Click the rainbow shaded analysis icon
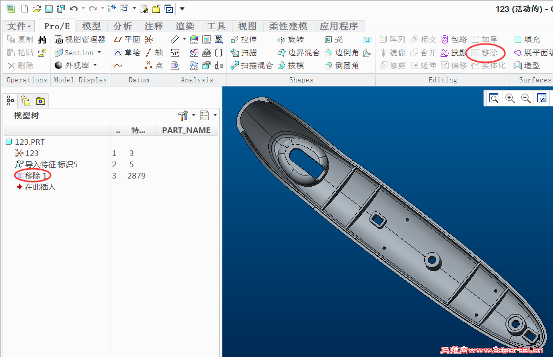 pos(194,39)
